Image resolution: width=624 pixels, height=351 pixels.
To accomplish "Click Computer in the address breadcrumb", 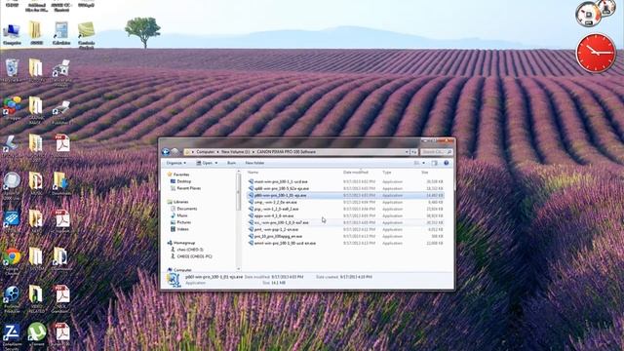I will (x=206, y=152).
